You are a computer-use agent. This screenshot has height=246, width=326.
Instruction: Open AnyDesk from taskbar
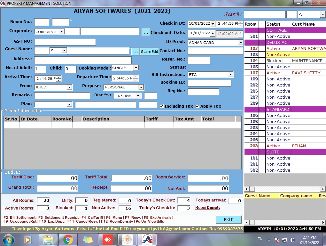pos(107,240)
